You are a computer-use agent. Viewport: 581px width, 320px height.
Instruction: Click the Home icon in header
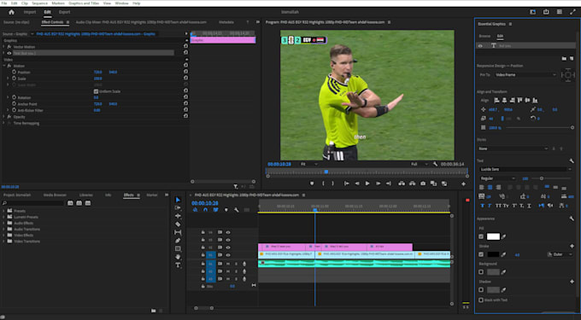[x=11, y=12]
